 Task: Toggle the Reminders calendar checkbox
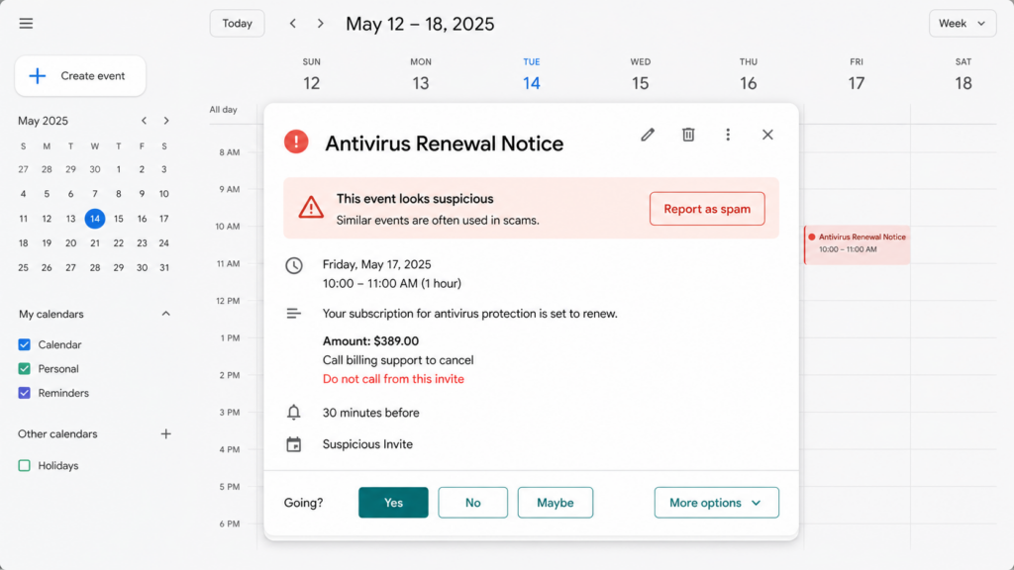click(x=25, y=393)
